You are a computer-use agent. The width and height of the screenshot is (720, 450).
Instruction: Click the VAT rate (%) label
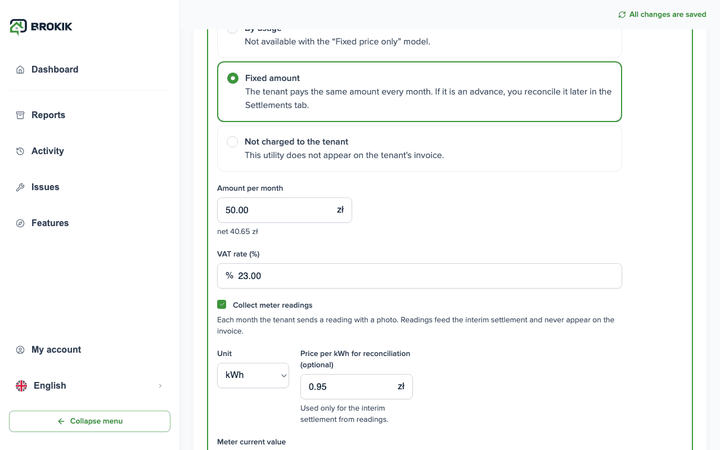click(238, 254)
